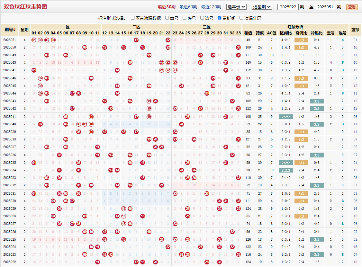362x267 pixels.
Task: Click red ball 11 in row 2025037
Action: point(97,147)
